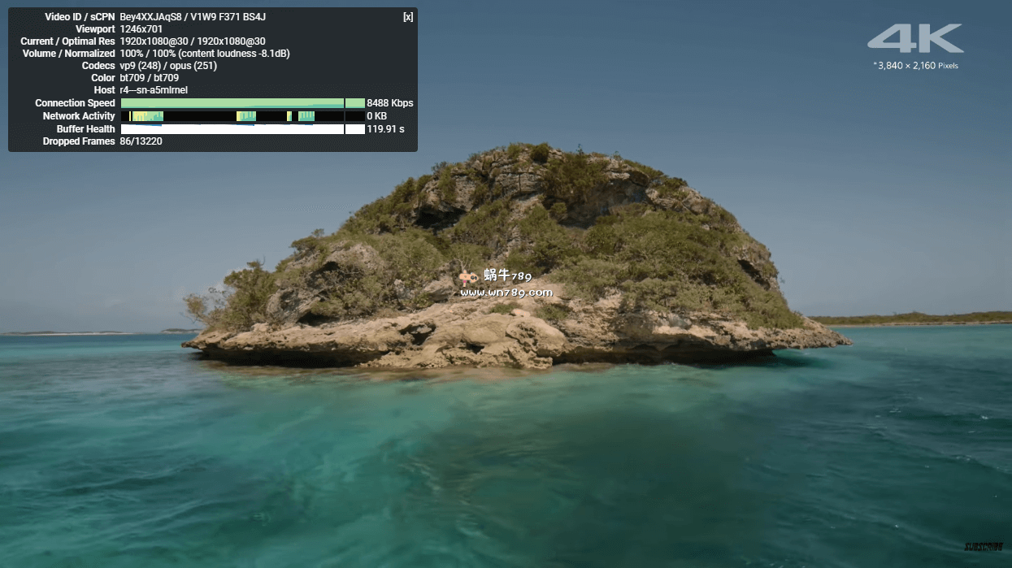Click the www.wn789.com watermark link
Image resolution: width=1012 pixels, height=568 pixels.
click(x=506, y=293)
